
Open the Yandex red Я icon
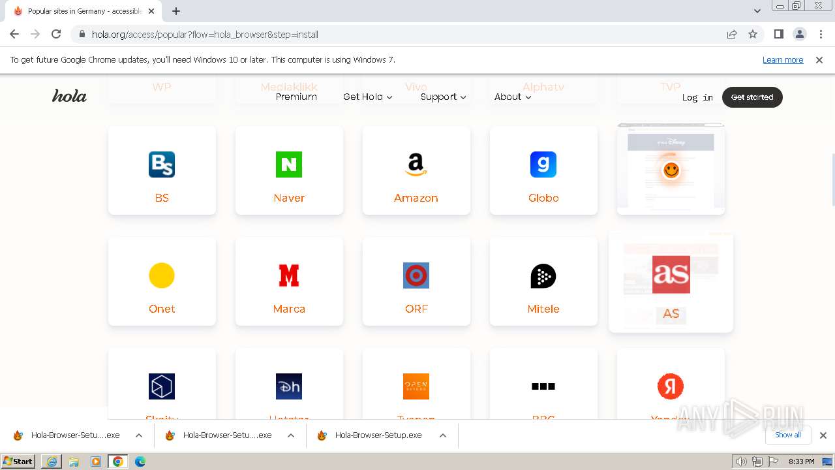click(x=671, y=386)
